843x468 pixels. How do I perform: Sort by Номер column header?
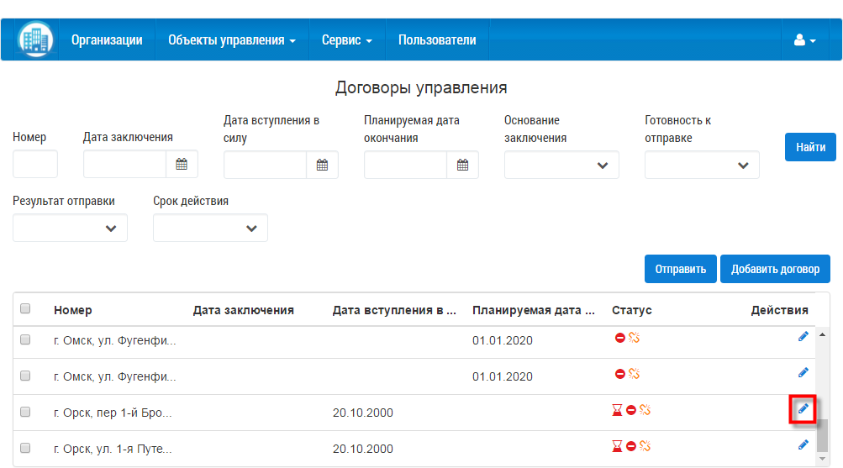coord(72,310)
